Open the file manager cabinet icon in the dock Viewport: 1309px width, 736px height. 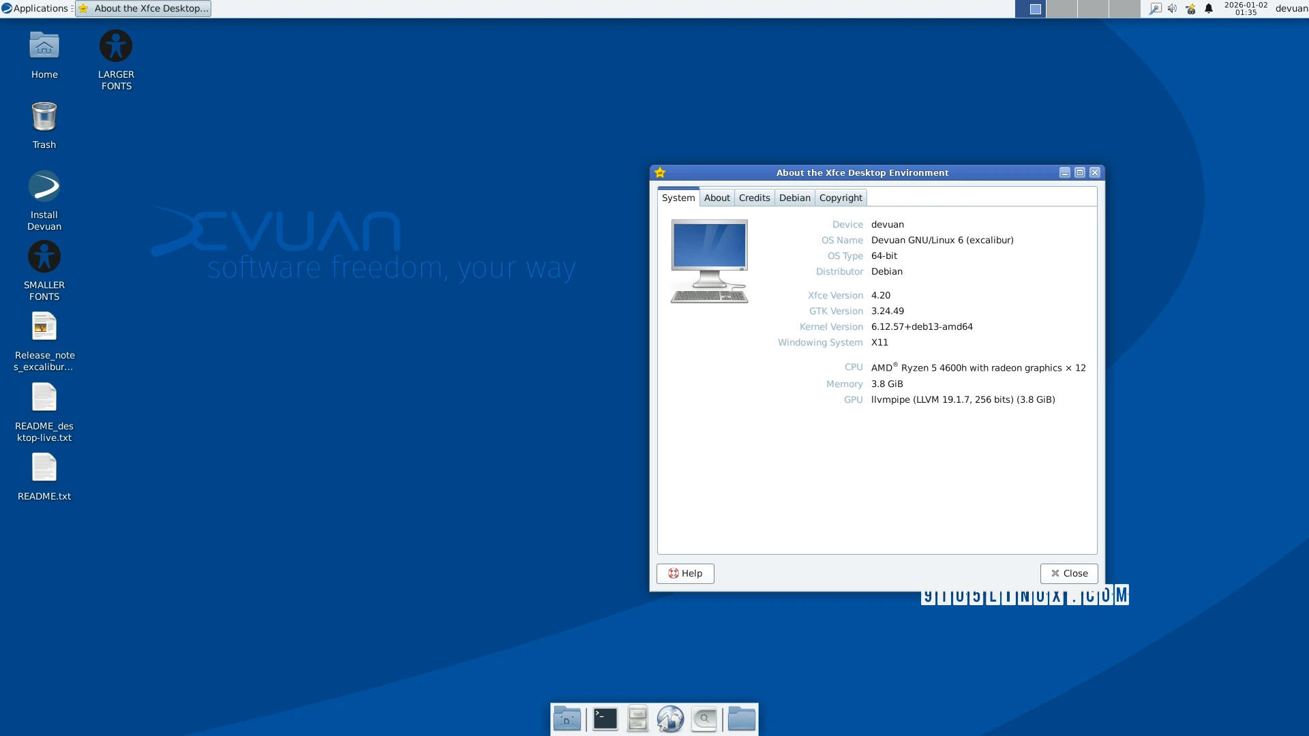coord(637,718)
